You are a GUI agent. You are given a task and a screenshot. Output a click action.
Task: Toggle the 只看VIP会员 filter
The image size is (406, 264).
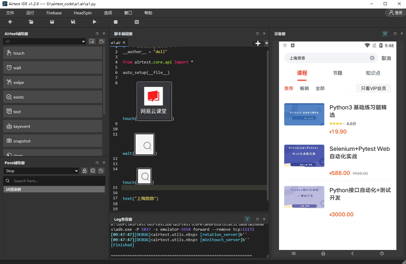coord(373,89)
